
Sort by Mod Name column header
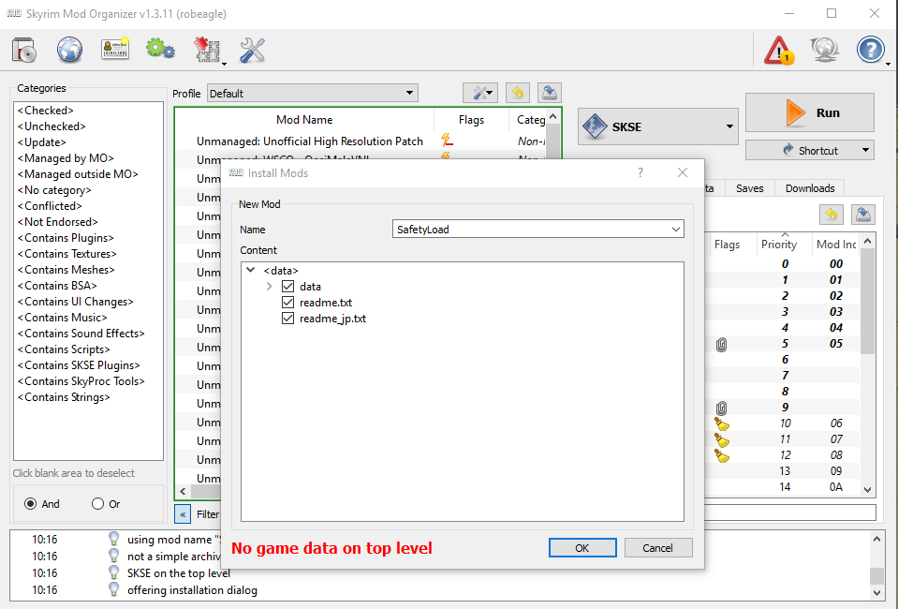coord(304,119)
